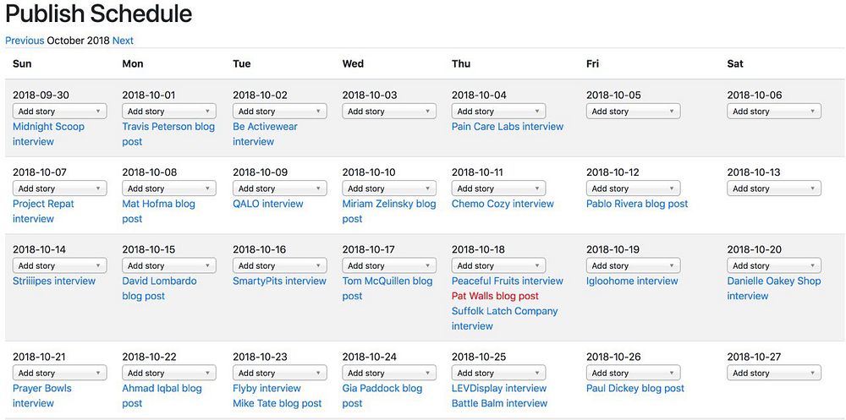Open Add story dropdown for 2018-10-09
The height and width of the screenshot is (420, 846).
[x=279, y=188]
